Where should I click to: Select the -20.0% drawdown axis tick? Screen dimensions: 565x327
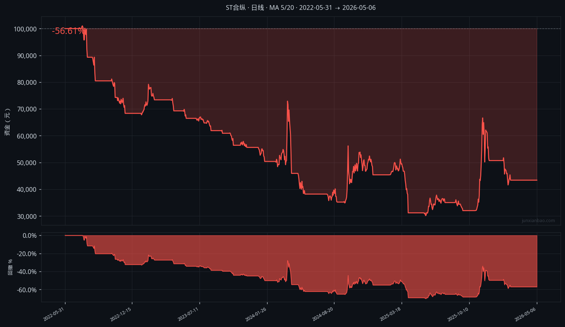[27, 254]
